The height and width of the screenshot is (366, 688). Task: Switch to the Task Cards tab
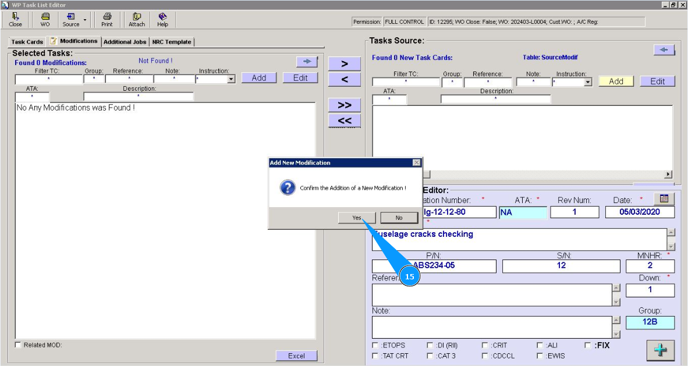coord(27,42)
